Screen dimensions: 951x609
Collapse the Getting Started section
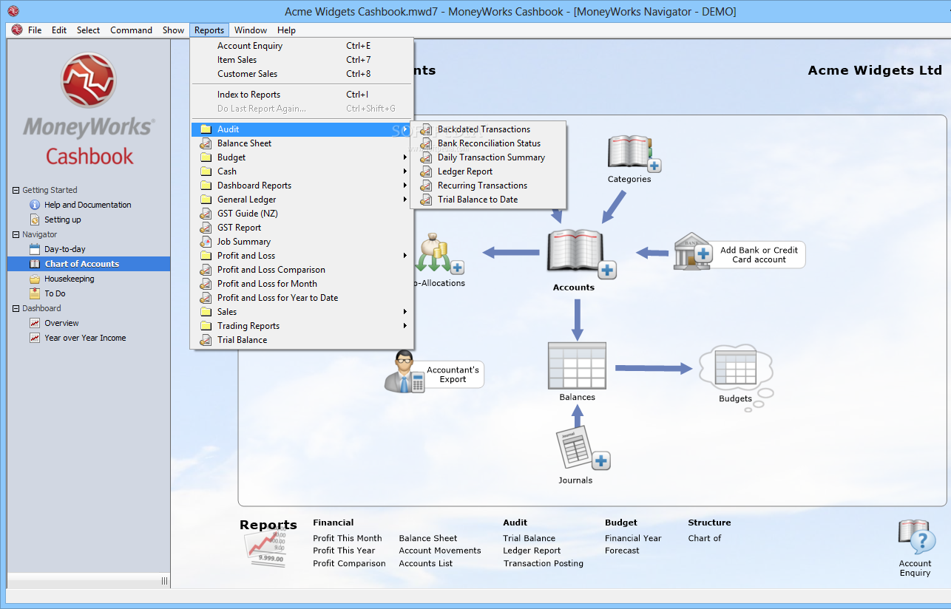click(16, 190)
